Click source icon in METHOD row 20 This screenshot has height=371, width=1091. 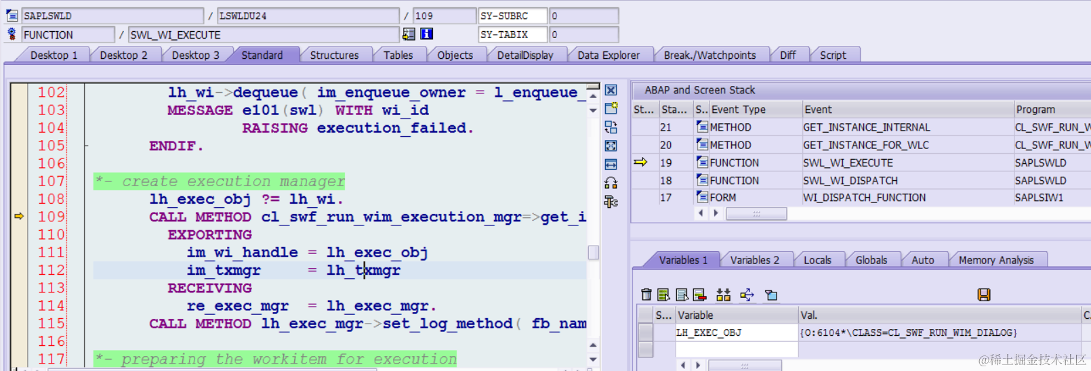(x=702, y=145)
